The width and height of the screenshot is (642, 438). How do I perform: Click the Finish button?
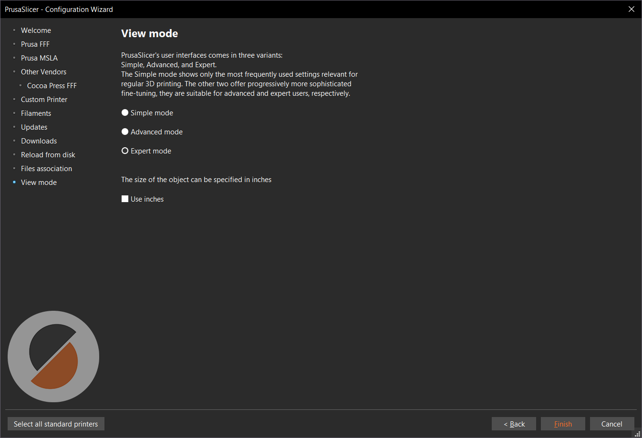click(x=563, y=424)
